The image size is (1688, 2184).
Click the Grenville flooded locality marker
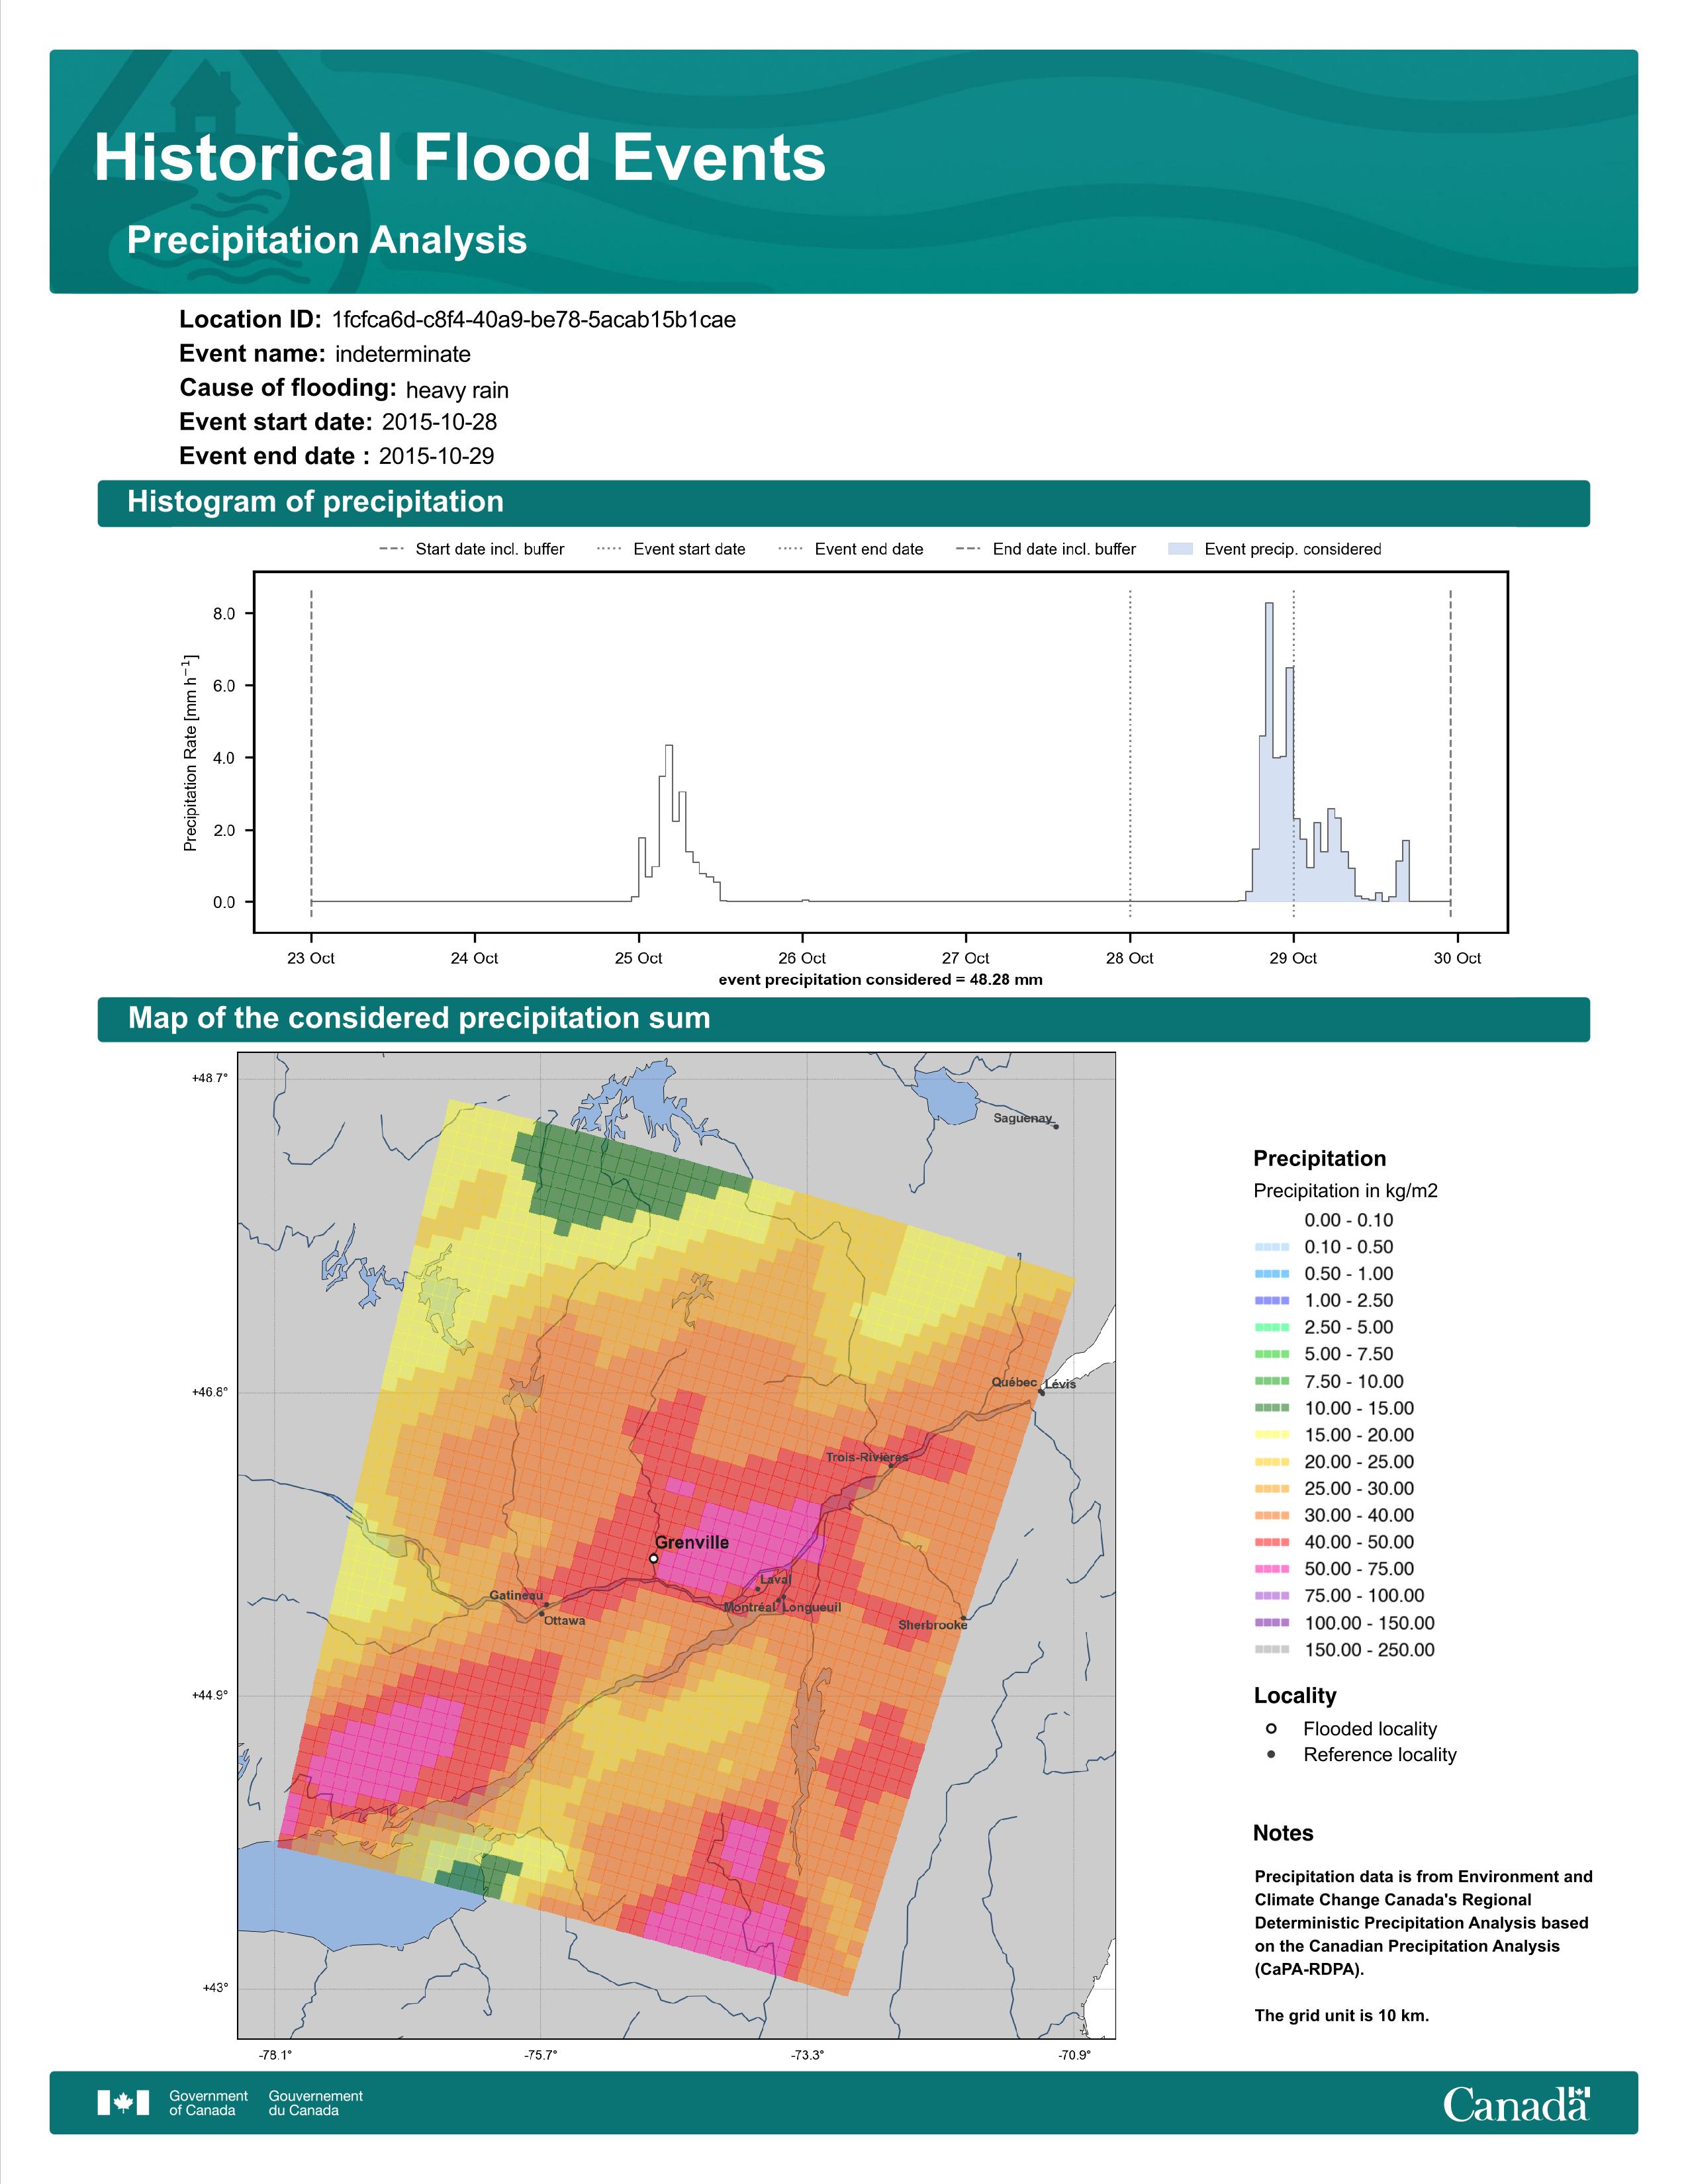(653, 1558)
